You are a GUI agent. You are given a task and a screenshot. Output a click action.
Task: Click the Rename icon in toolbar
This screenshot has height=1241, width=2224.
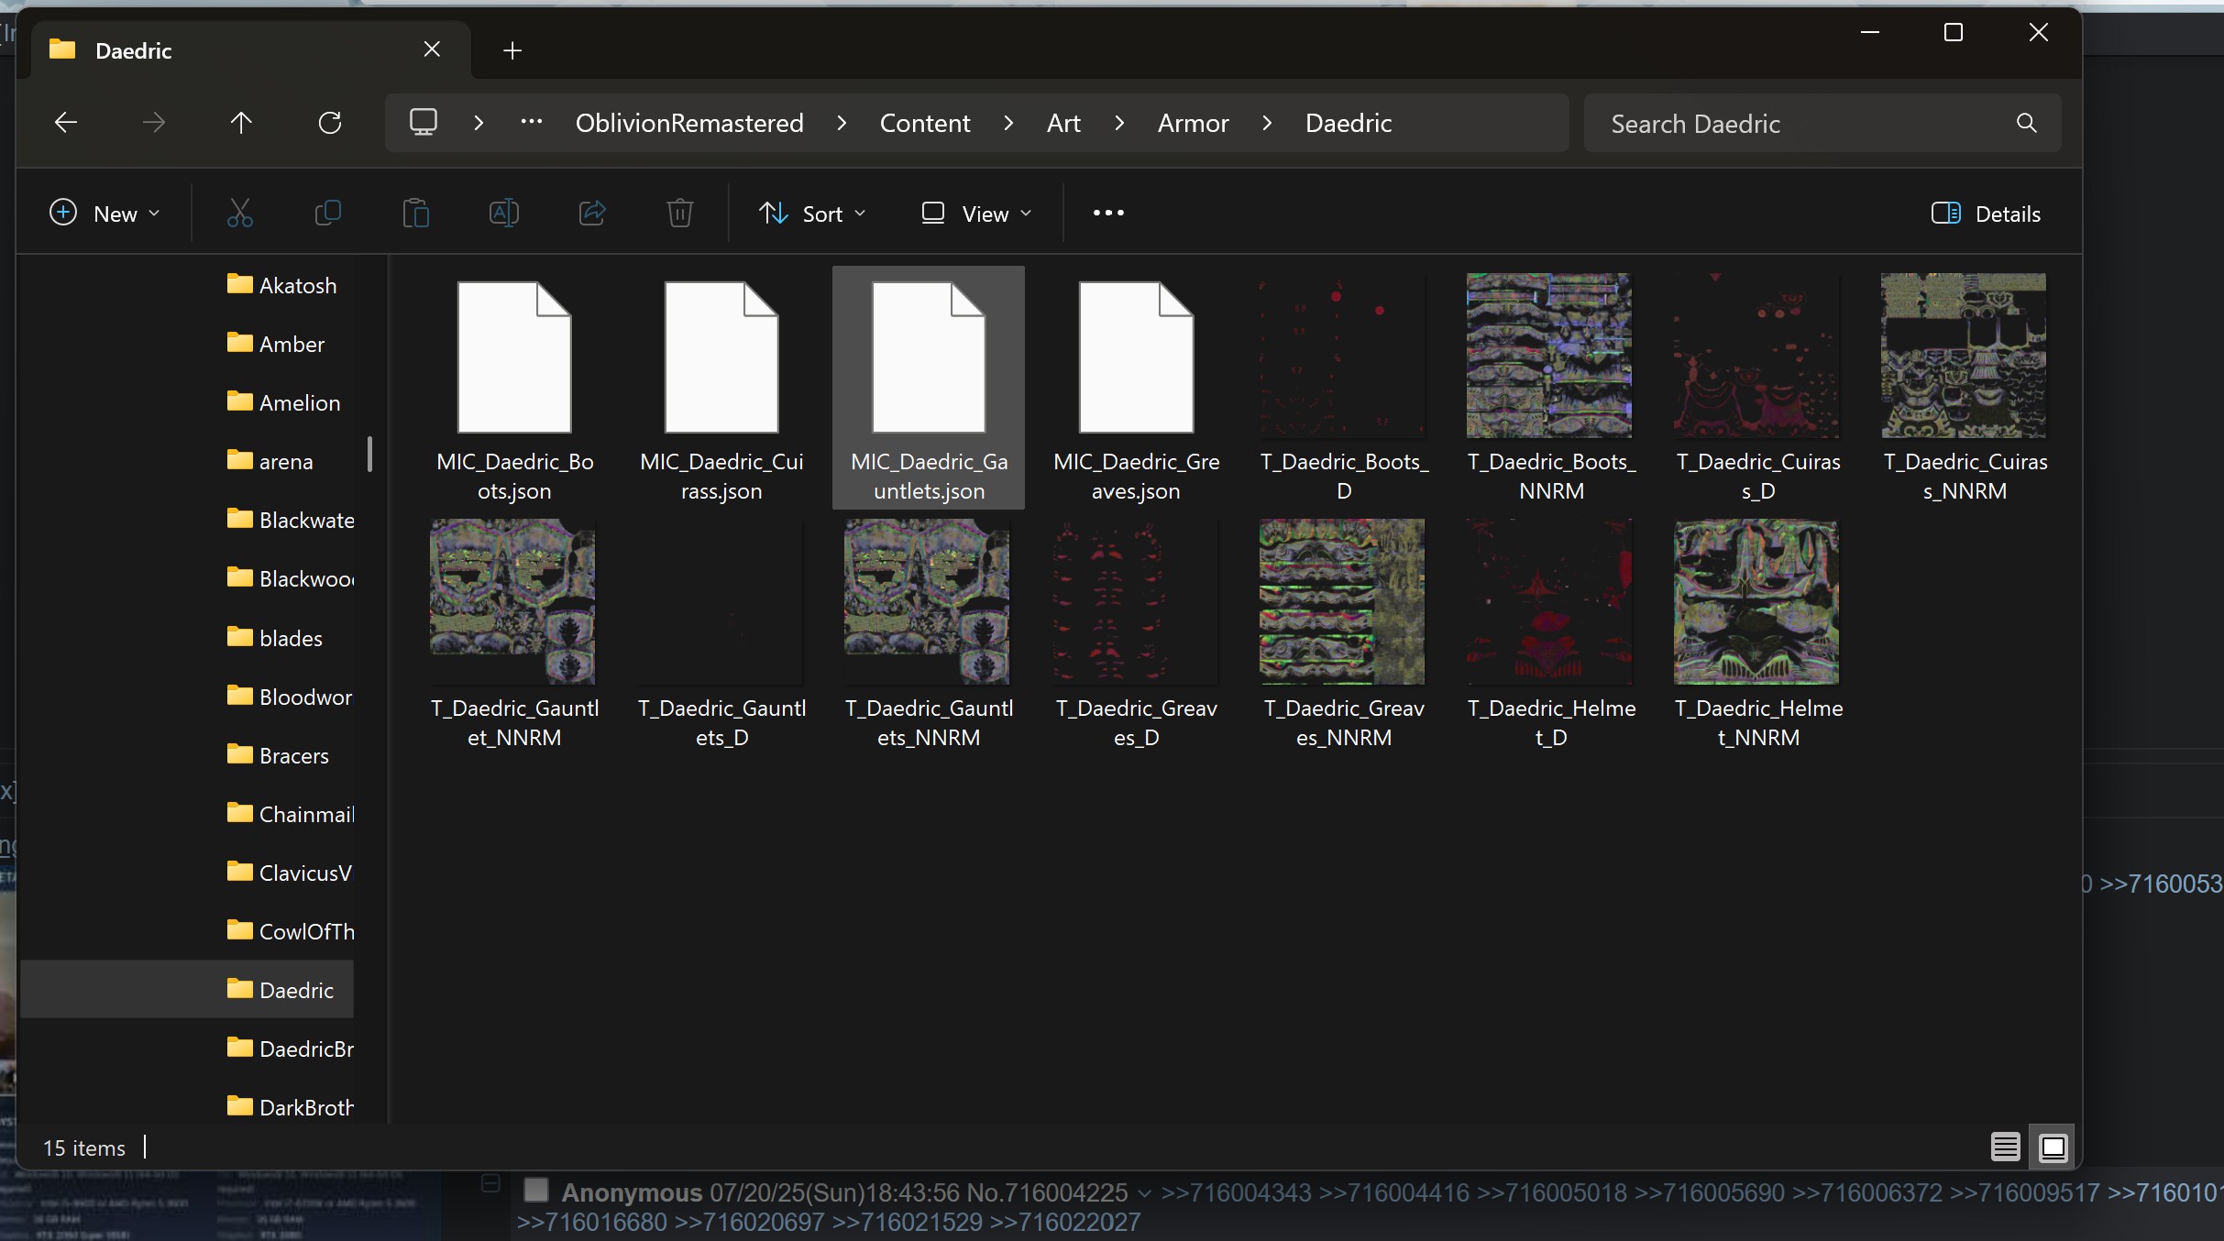[x=504, y=214]
